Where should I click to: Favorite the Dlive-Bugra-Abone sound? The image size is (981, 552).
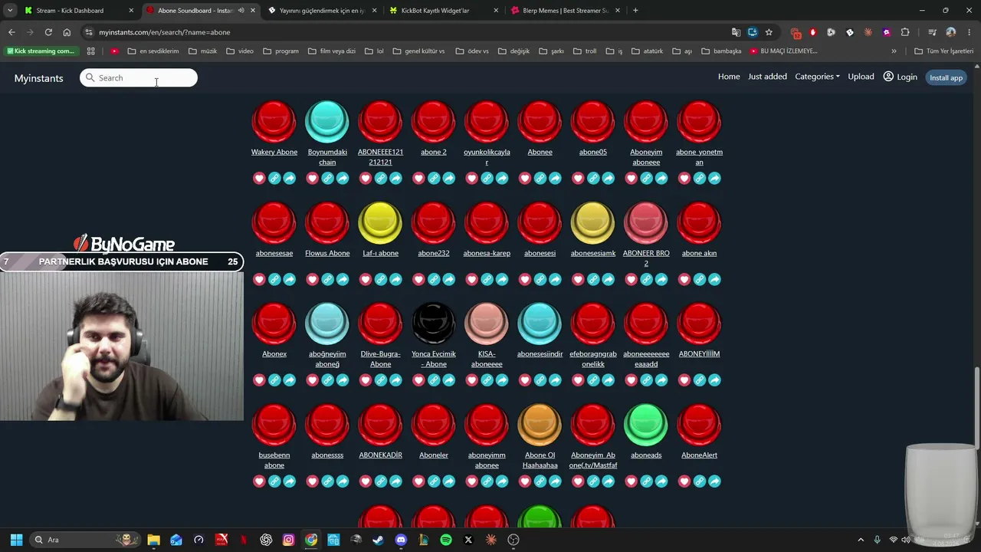coord(366,380)
